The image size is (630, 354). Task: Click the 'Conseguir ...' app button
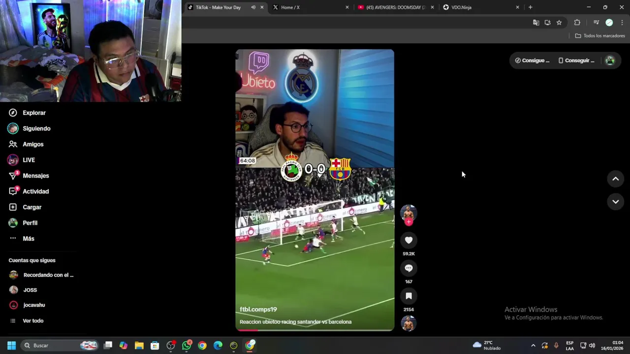pyautogui.click(x=576, y=60)
